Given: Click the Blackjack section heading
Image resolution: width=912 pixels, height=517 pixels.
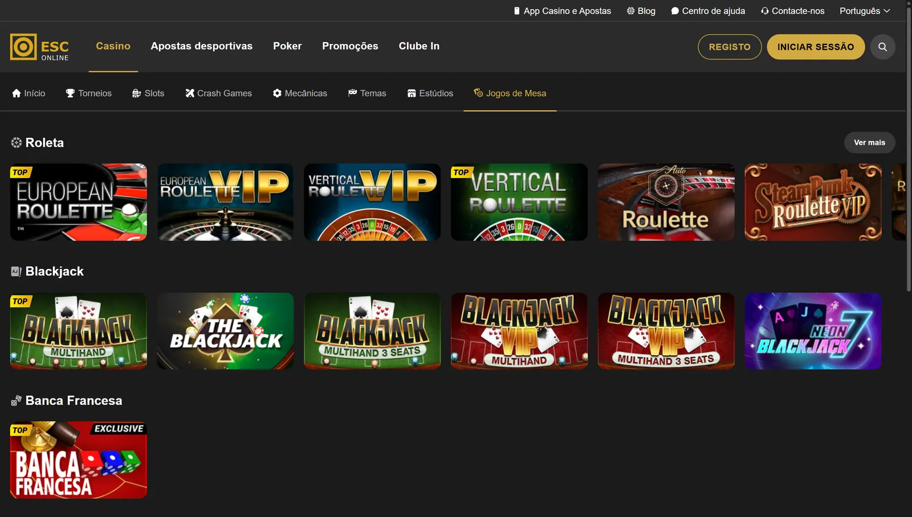Looking at the screenshot, I should [55, 271].
